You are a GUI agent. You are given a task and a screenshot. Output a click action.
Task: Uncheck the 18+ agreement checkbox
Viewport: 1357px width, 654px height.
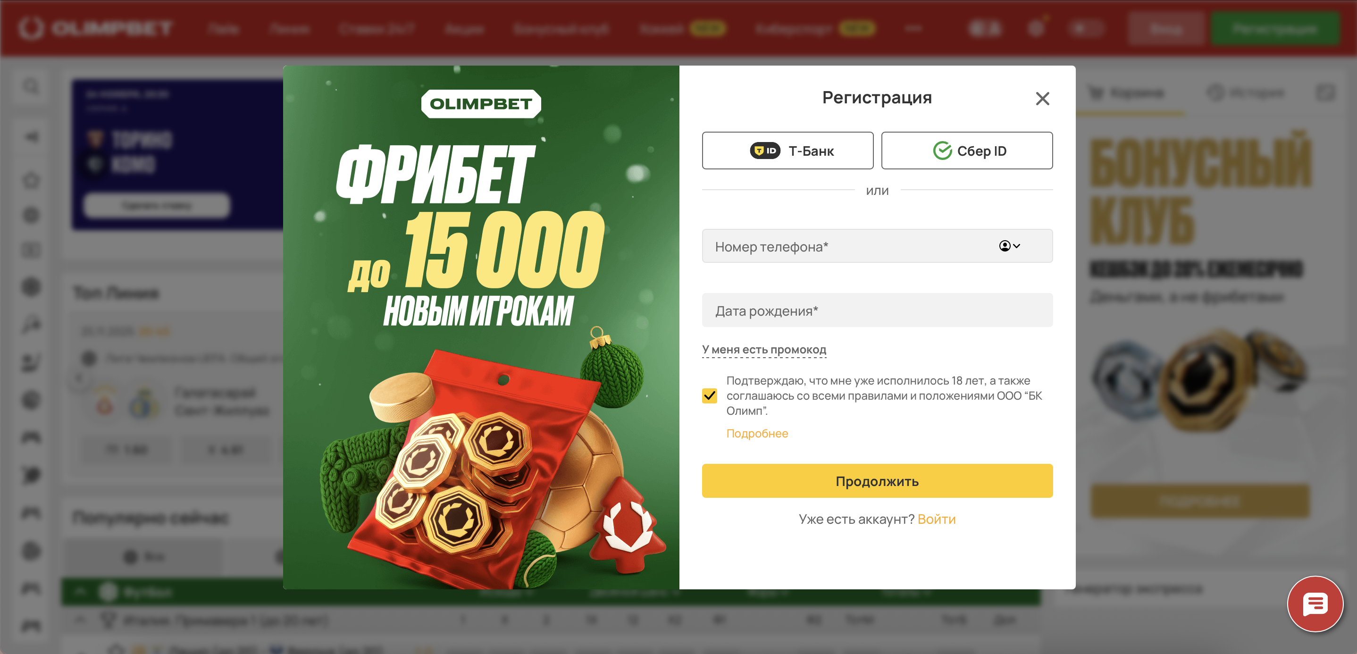(x=710, y=395)
